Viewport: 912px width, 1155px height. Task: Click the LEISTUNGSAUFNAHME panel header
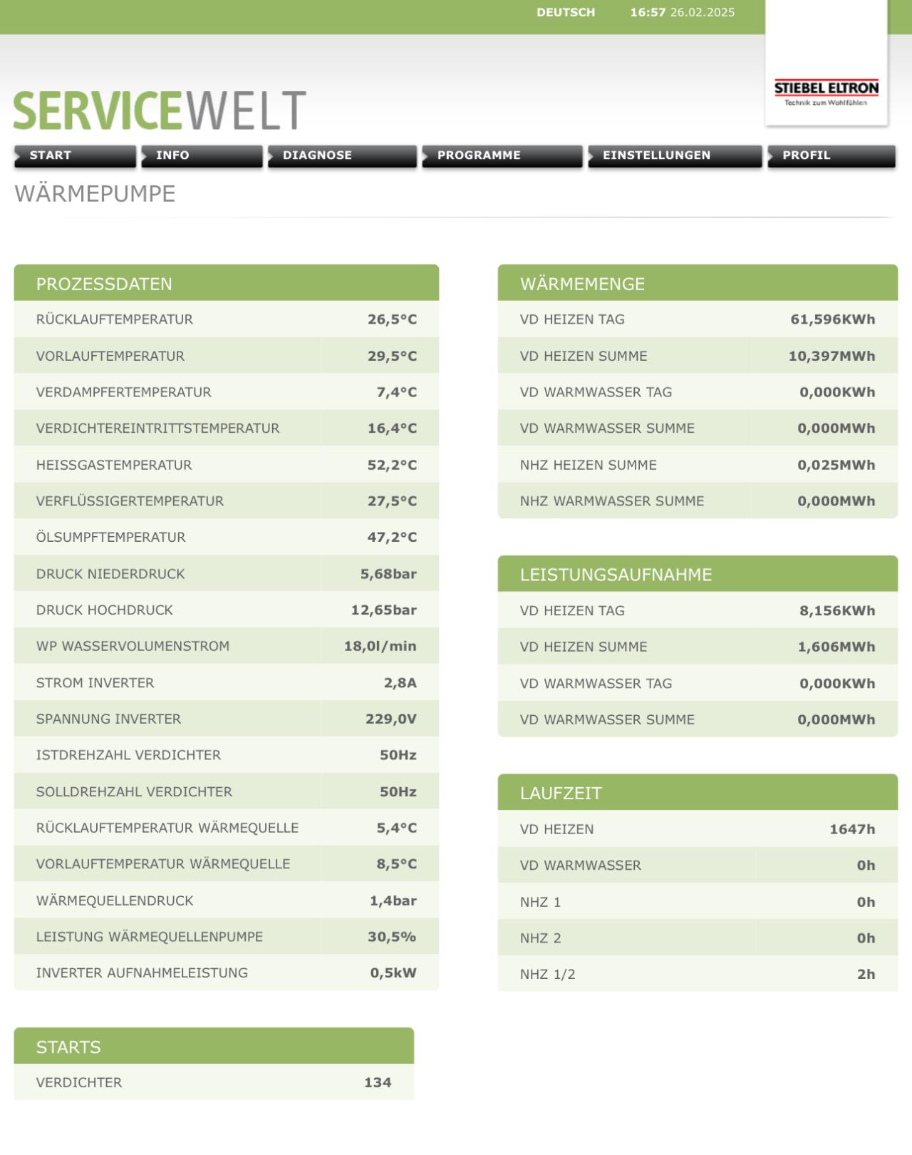(x=697, y=574)
